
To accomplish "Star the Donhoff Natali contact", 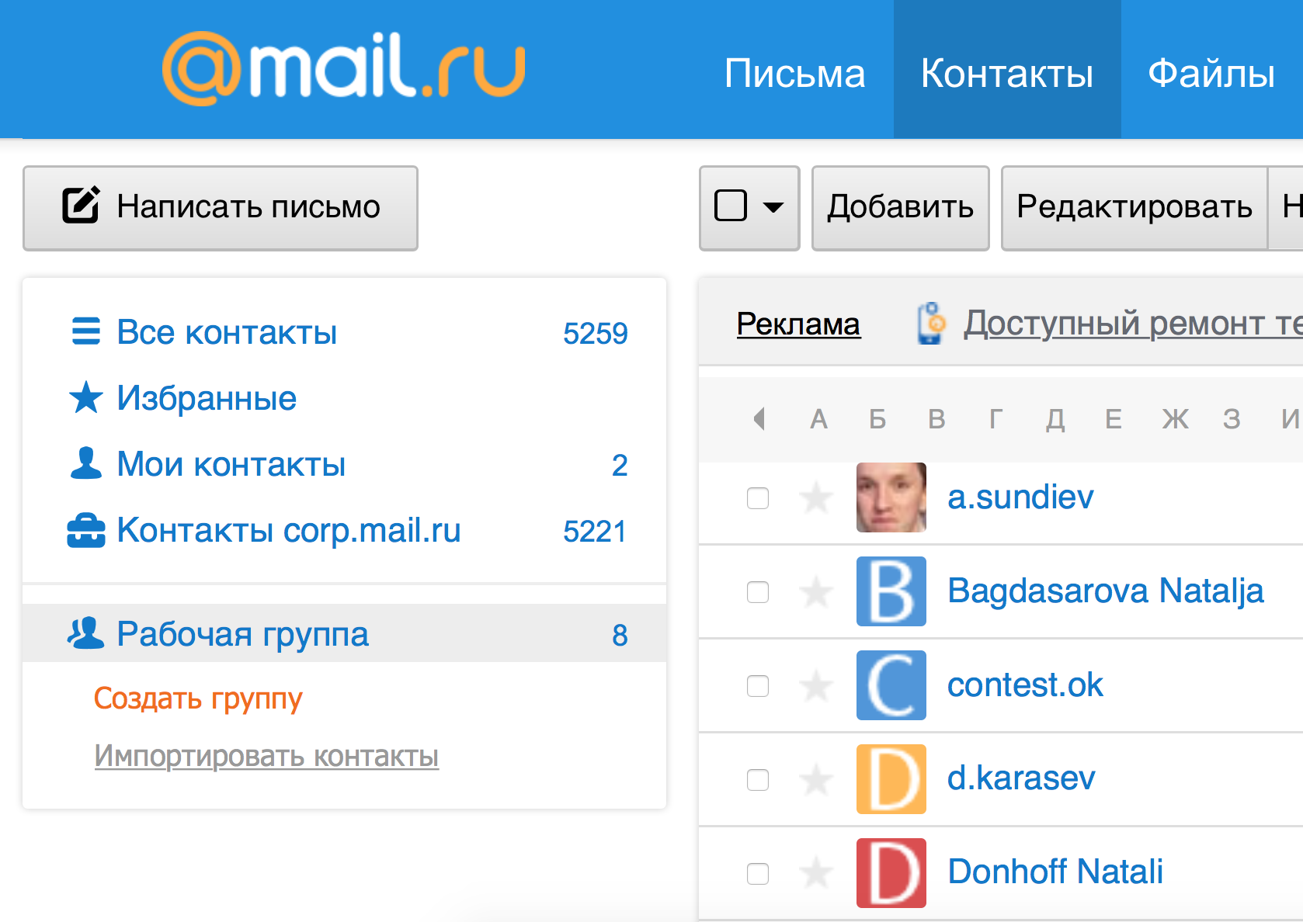I will click(x=816, y=873).
